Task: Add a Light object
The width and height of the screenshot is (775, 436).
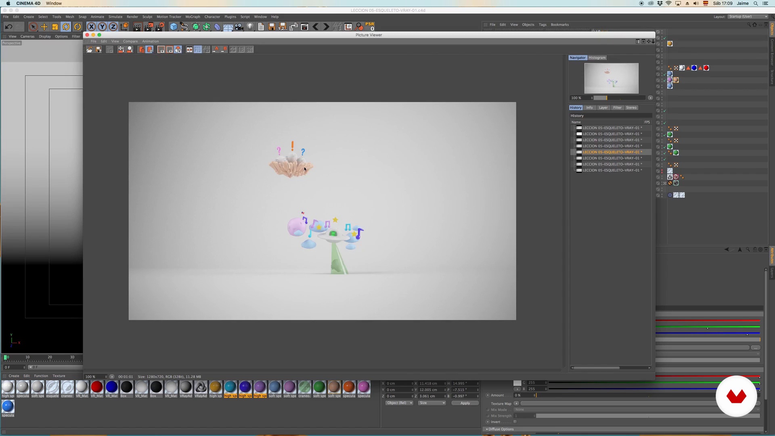Action: click(250, 27)
